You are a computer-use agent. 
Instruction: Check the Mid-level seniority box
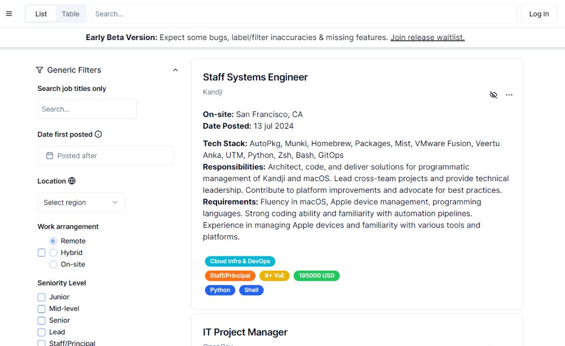[x=41, y=309]
